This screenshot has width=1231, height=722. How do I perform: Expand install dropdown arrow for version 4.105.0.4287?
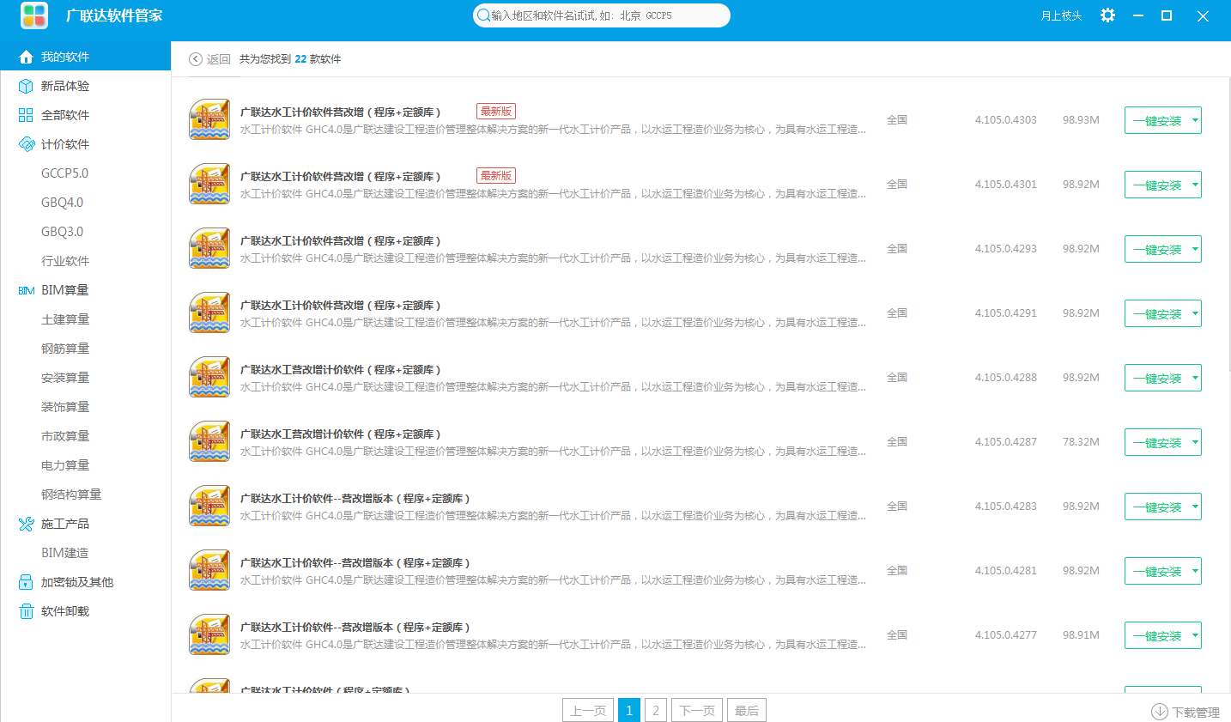1195,442
